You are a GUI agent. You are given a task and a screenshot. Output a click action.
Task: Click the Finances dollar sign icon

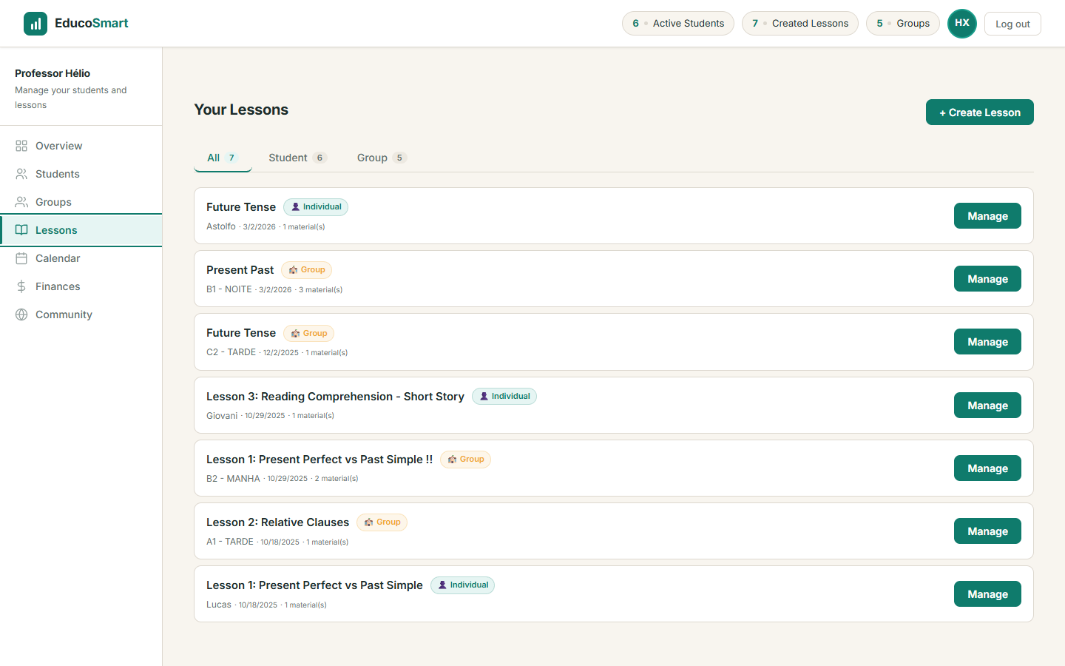coord(21,286)
